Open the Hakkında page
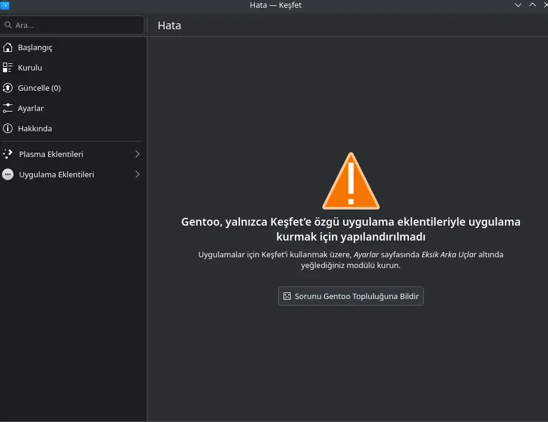Viewport: 548px width, 422px height. (72, 128)
